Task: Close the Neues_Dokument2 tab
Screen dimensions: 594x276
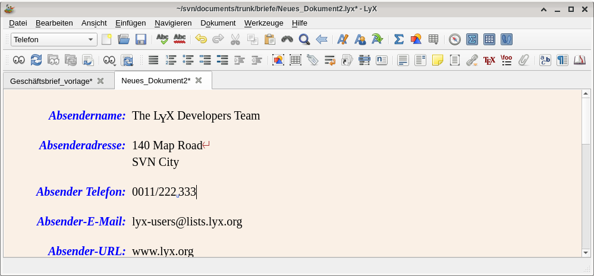Action: click(x=199, y=80)
